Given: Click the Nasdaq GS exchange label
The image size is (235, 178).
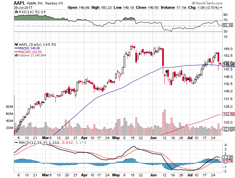Looking at the screenshot, I should click(54, 3).
